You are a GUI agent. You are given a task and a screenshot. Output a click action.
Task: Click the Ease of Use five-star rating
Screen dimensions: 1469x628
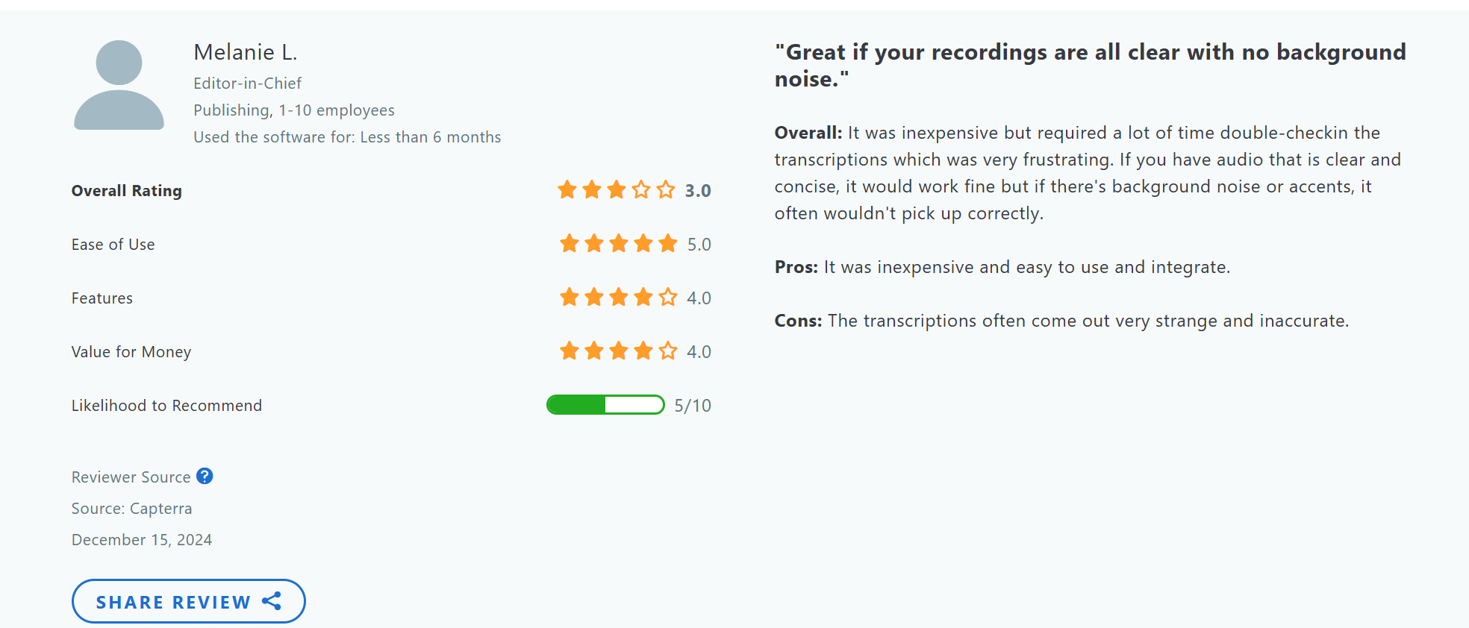pos(618,244)
